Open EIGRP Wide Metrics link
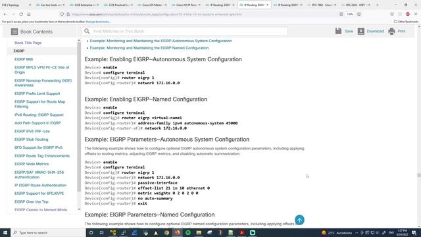Image resolution: width=421 pixels, height=237 pixels. (x=32, y=164)
